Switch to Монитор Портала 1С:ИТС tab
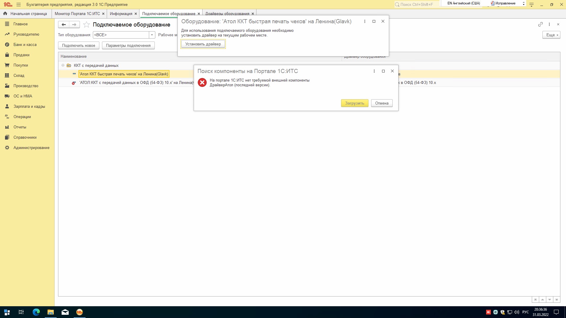The image size is (566, 318). 77,14
